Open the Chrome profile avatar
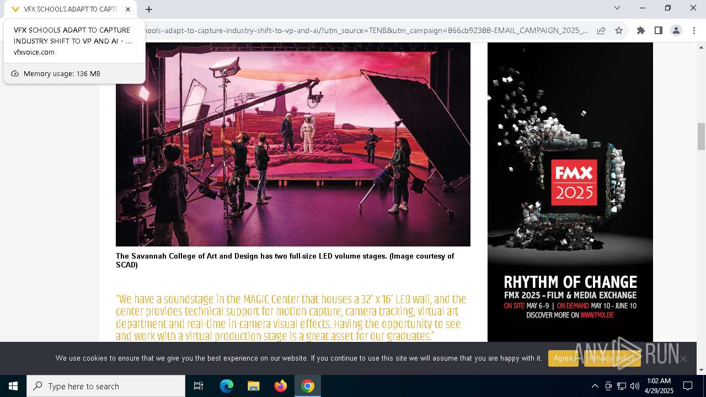 (676, 30)
